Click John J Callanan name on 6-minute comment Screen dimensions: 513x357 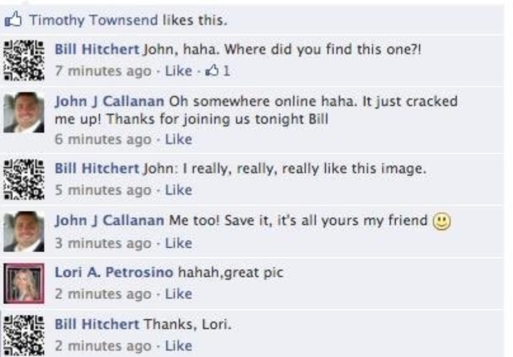coord(109,102)
